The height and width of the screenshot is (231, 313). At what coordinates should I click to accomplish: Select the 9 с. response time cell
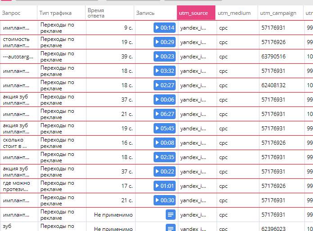click(x=111, y=28)
